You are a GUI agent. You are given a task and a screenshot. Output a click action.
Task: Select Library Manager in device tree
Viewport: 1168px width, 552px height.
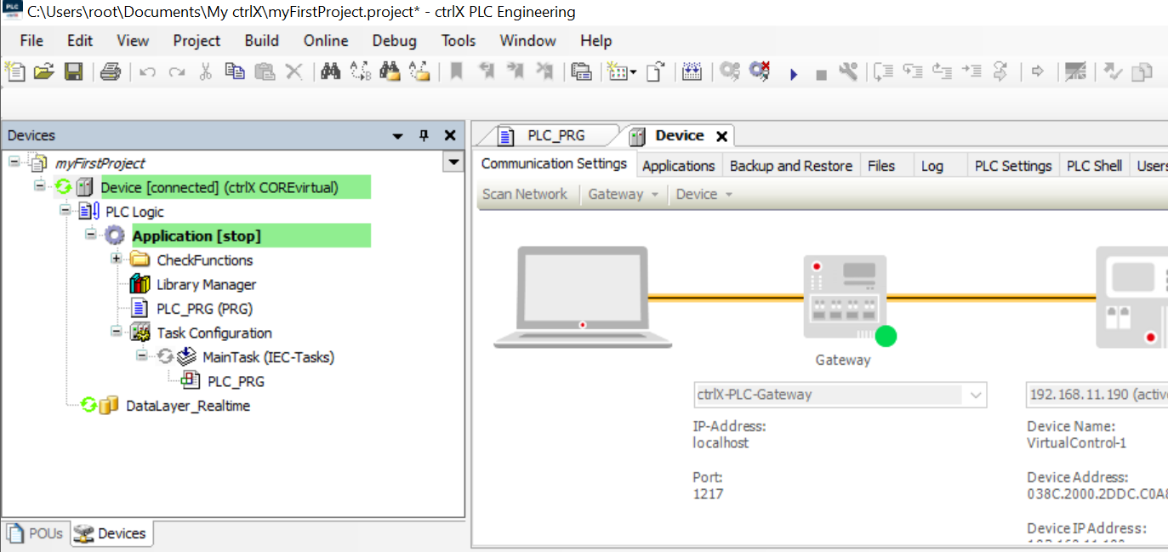pyautogui.click(x=206, y=284)
